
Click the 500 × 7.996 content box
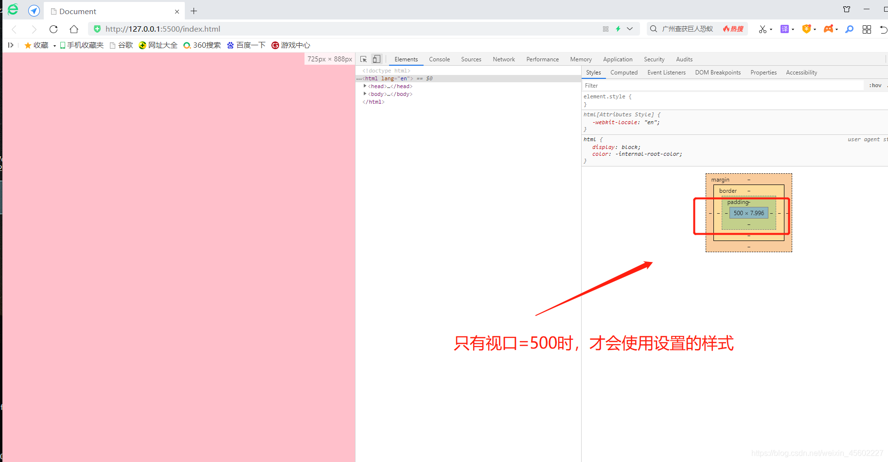click(x=748, y=213)
